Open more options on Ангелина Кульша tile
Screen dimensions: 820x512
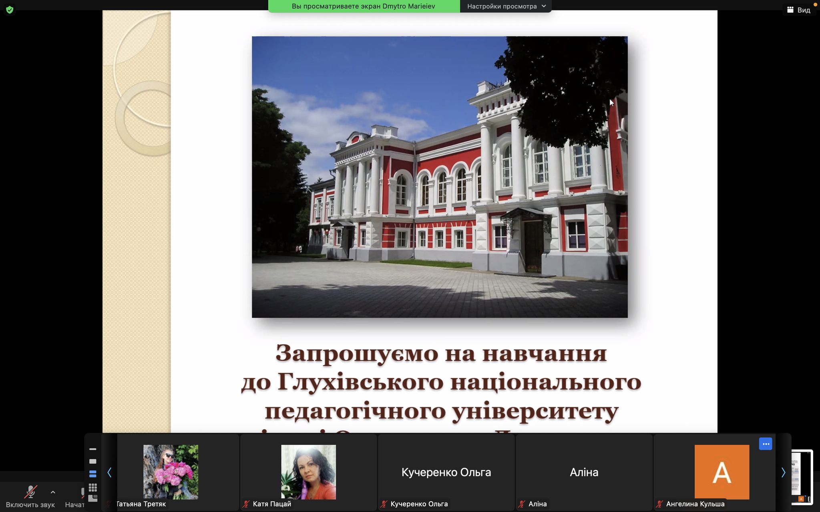tap(766, 444)
